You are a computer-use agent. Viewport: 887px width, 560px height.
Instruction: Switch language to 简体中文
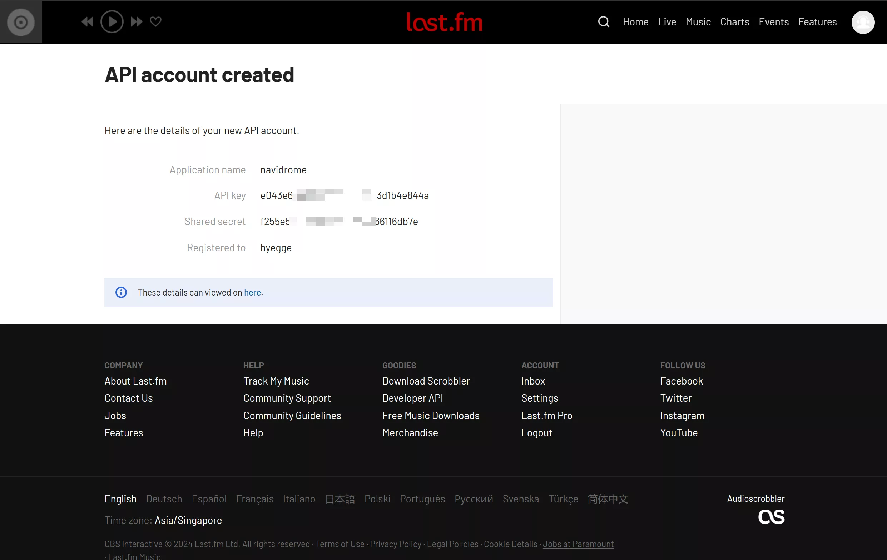click(608, 499)
